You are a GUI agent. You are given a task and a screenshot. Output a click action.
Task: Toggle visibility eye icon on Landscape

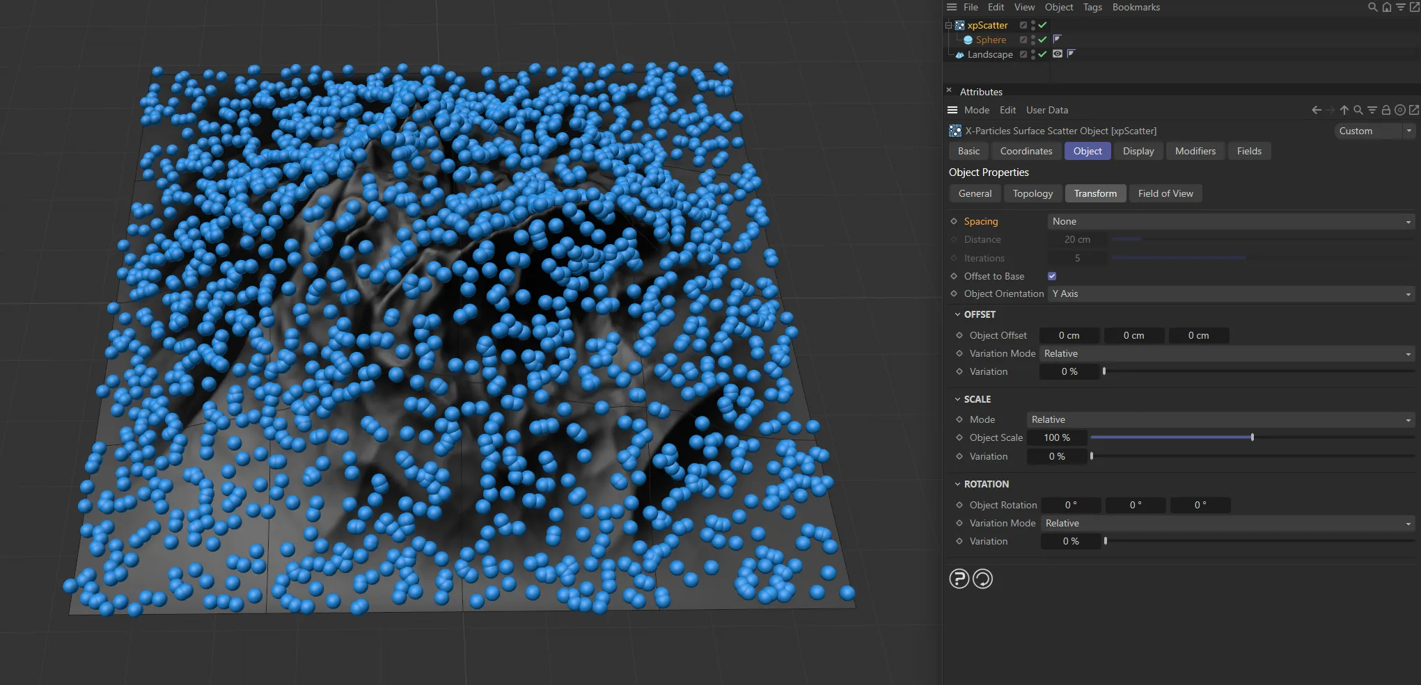(1057, 54)
